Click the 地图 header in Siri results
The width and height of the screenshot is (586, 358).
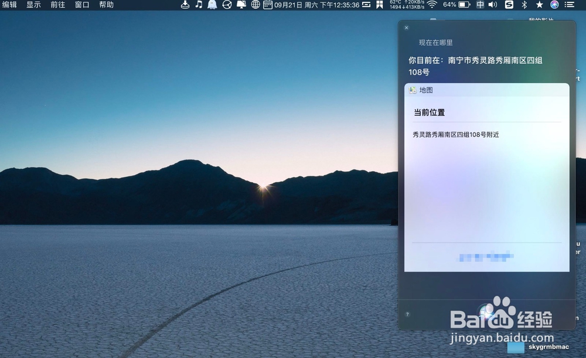pos(422,90)
